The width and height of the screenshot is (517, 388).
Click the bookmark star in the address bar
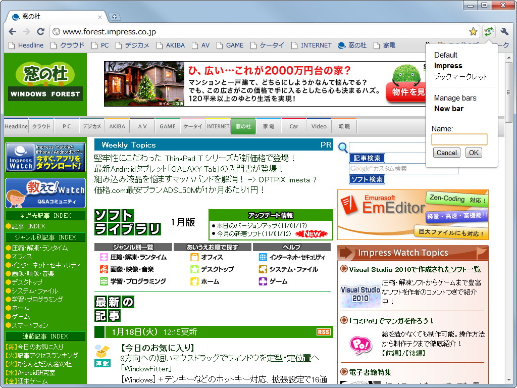coord(473,31)
